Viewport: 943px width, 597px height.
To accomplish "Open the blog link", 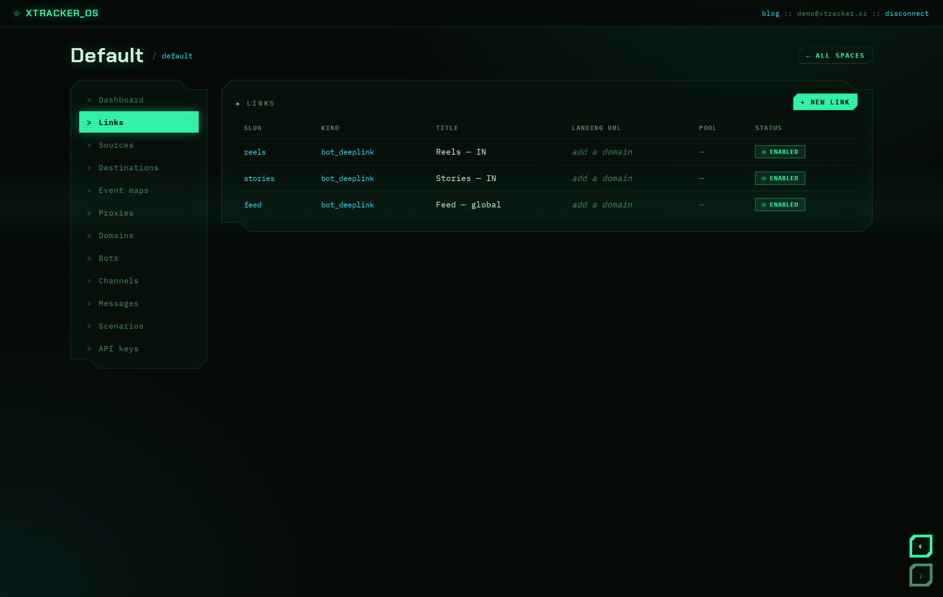I will pos(770,13).
